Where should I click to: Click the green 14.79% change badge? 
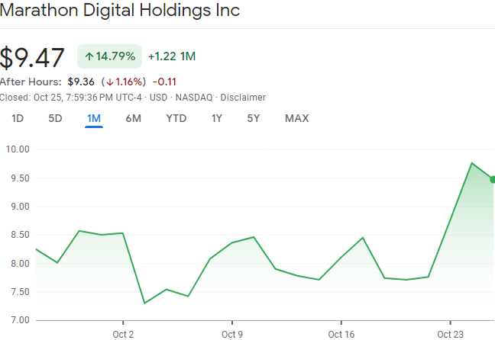109,56
